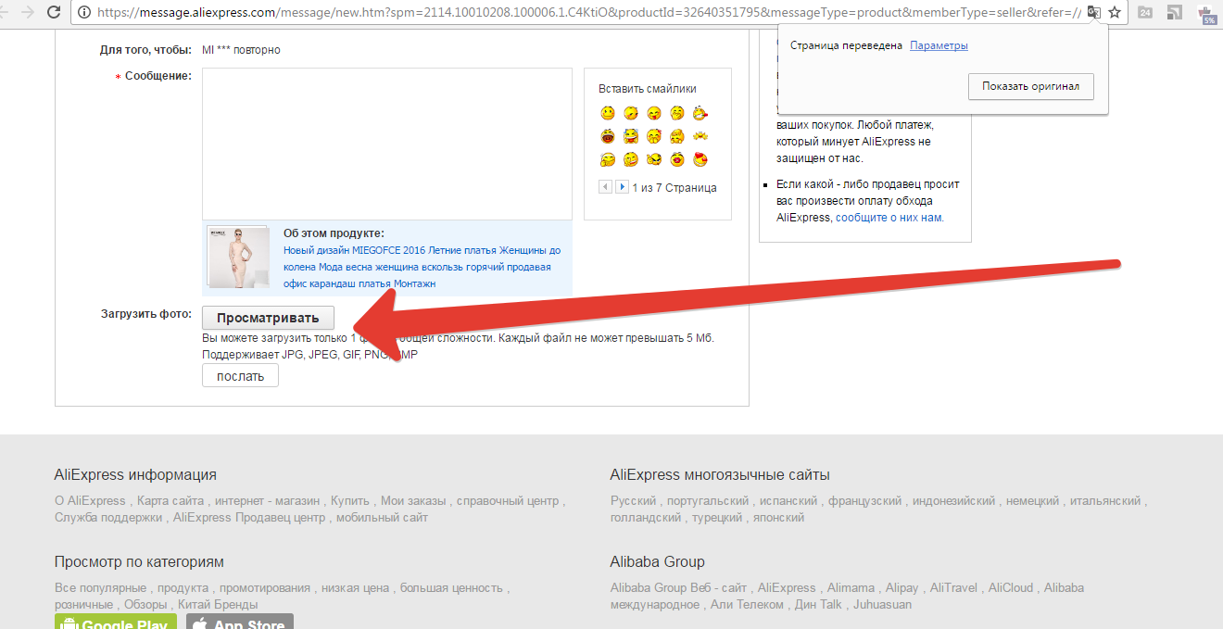Send the message with послать button
This screenshot has width=1223, height=629.
[240, 376]
